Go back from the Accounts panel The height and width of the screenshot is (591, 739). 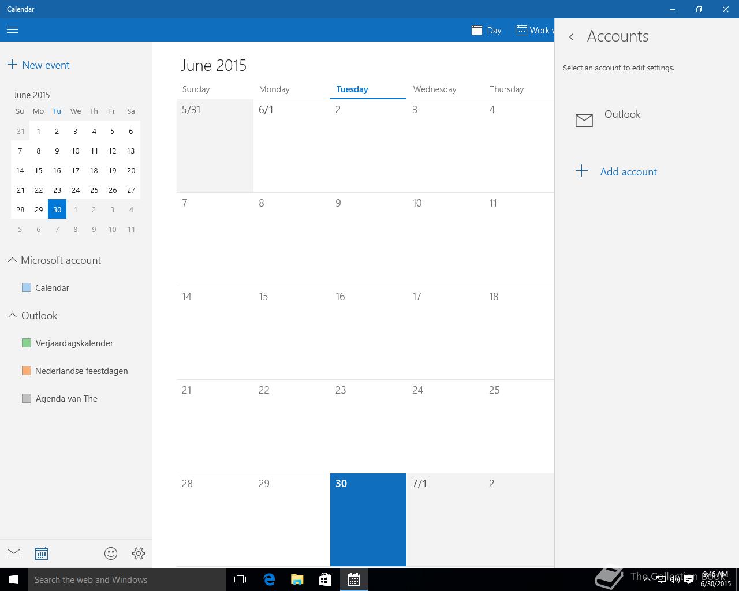571,36
